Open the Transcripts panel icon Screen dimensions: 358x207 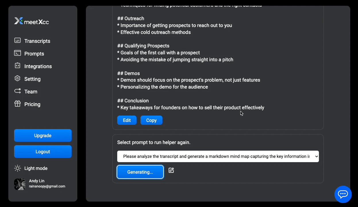(17, 41)
